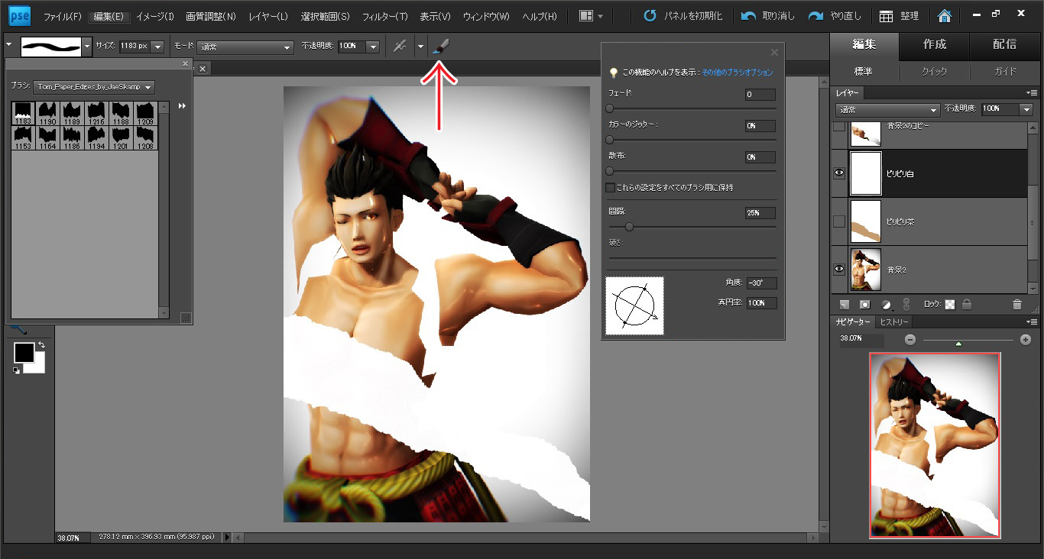The image size is (1044, 559).
Task: Open the ファイル(F) menu
Action: coord(63,16)
